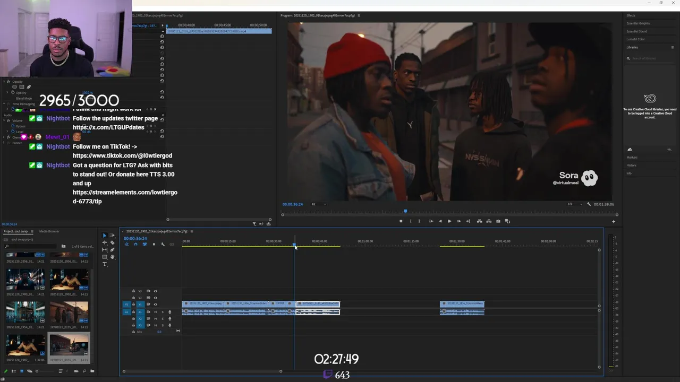The height and width of the screenshot is (382, 680).
Task: Open the Program monitor settings wrench
Action: 588,204
